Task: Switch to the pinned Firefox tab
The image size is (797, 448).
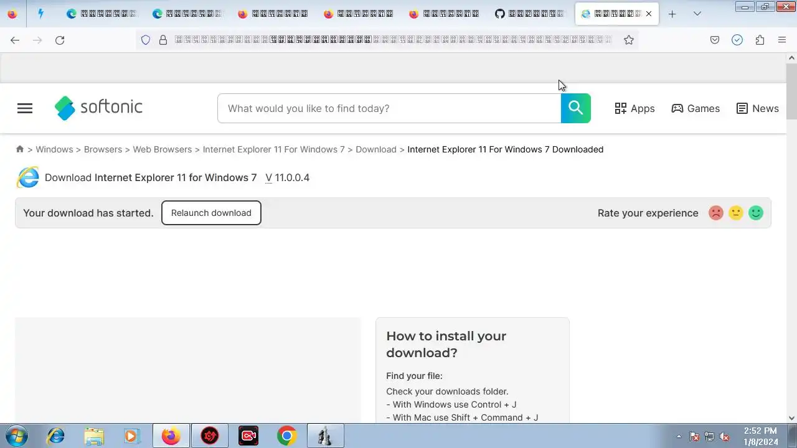Action: [x=12, y=14]
